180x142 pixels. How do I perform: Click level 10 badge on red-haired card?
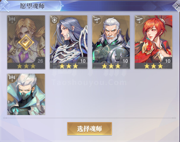(x=168, y=61)
